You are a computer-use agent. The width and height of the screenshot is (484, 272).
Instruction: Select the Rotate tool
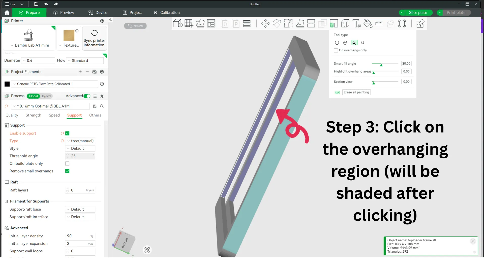coord(277,23)
